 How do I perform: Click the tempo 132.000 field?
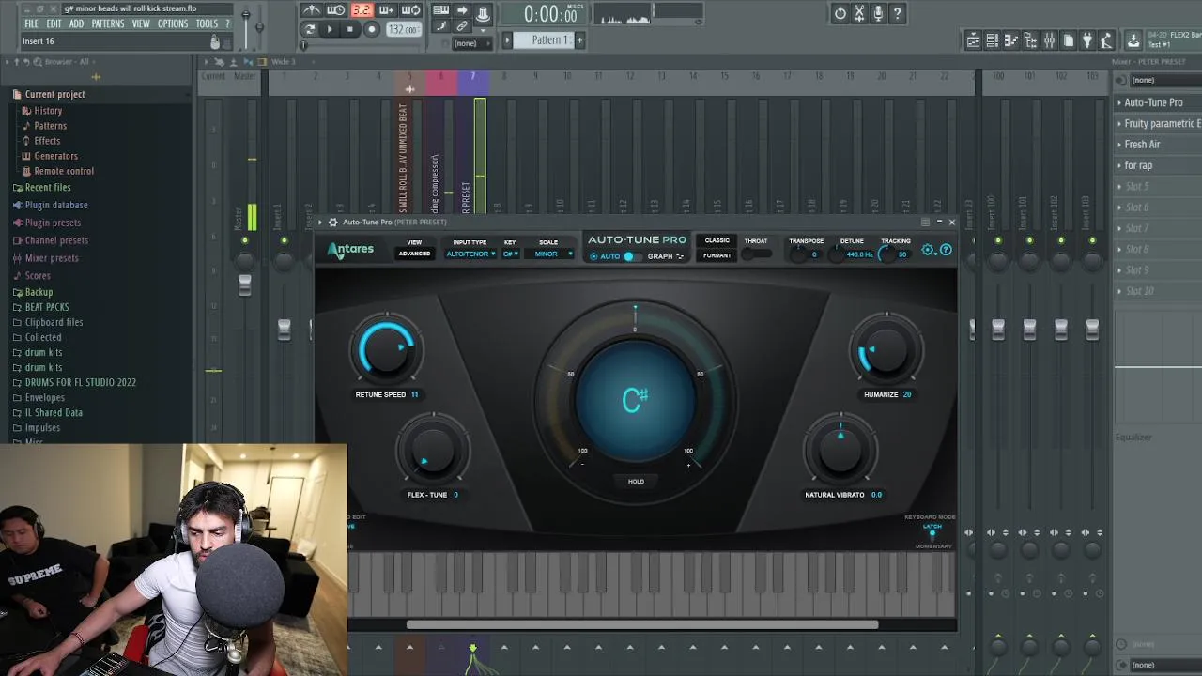coord(403,29)
